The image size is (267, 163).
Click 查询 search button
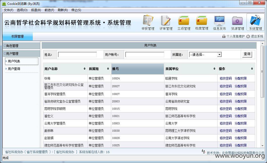[247, 54]
